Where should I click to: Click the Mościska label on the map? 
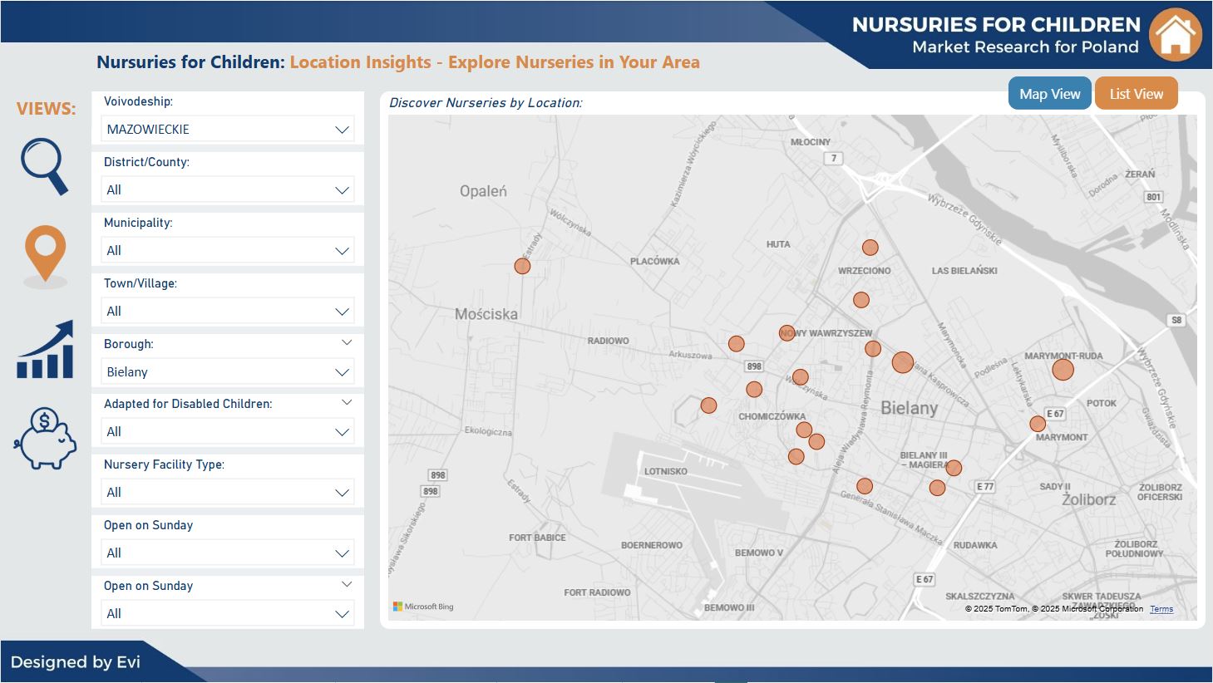pos(486,314)
